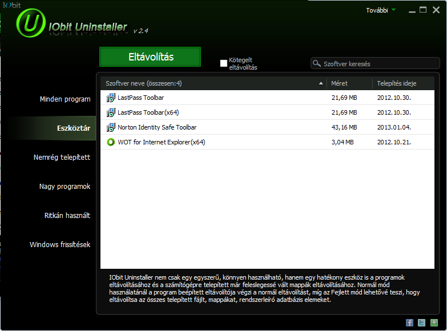Go to the Ritkán használt tab
The image size is (447, 331).
coord(67,216)
